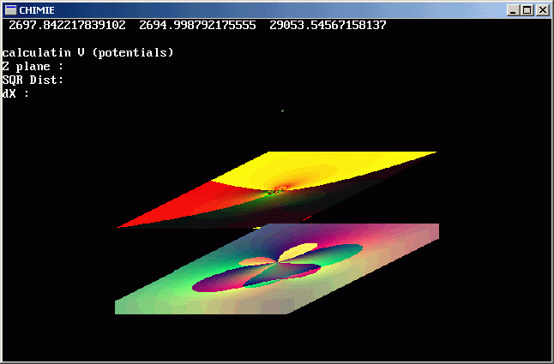The image size is (554, 364).
Task: Select the 'Z plane :' label
Action: point(33,67)
